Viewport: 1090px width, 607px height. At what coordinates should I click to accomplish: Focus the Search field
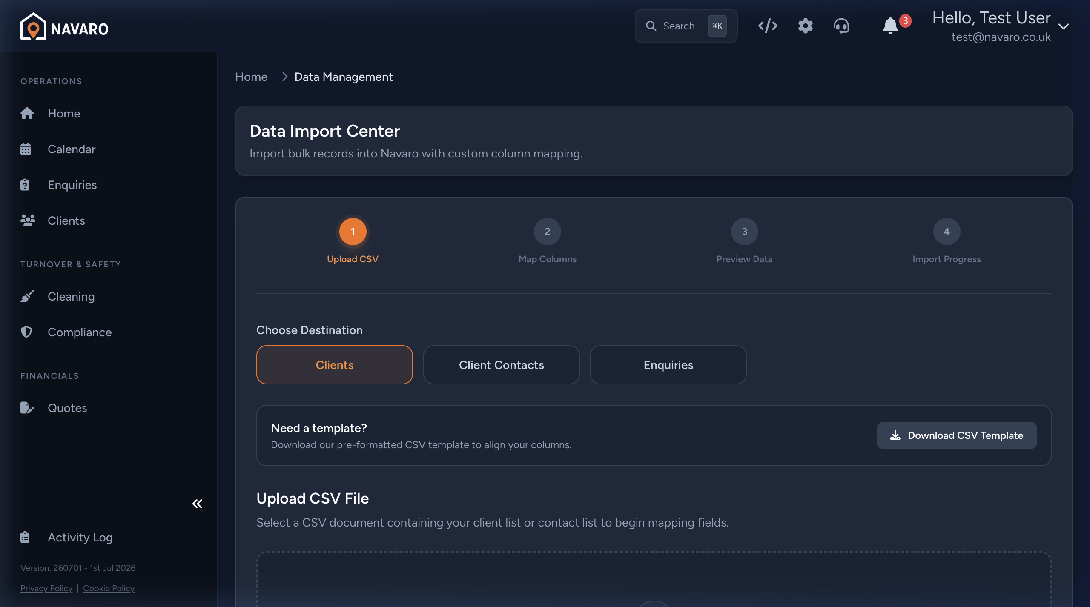686,26
